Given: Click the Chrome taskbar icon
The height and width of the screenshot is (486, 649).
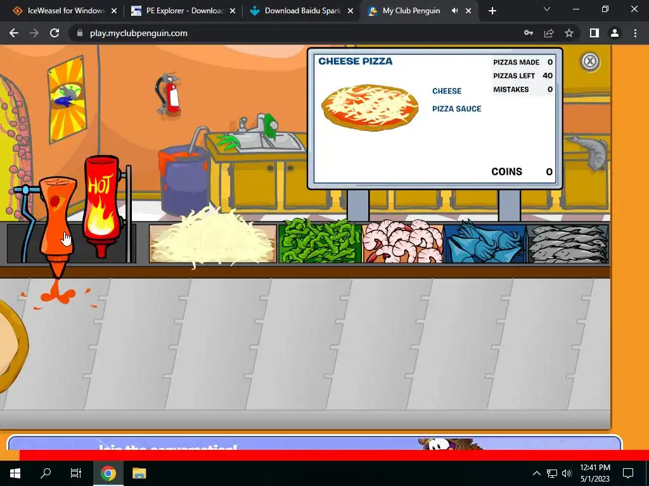Looking at the screenshot, I should [108, 473].
